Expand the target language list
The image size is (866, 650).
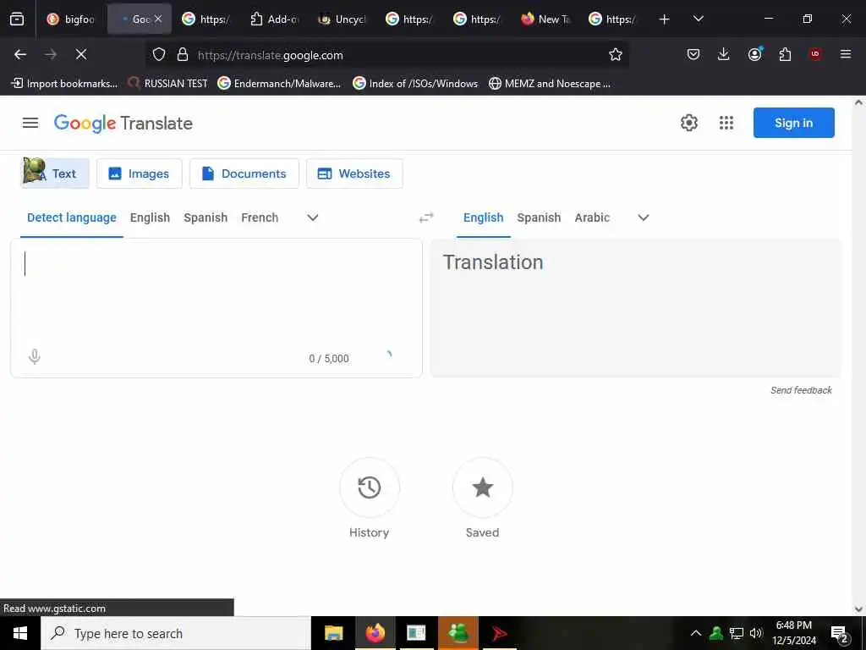tap(644, 218)
